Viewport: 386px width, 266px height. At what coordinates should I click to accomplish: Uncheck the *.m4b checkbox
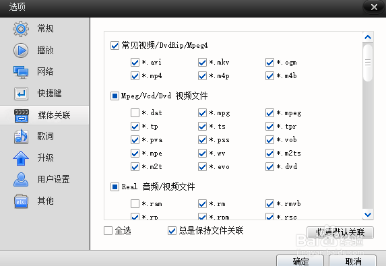click(270, 76)
